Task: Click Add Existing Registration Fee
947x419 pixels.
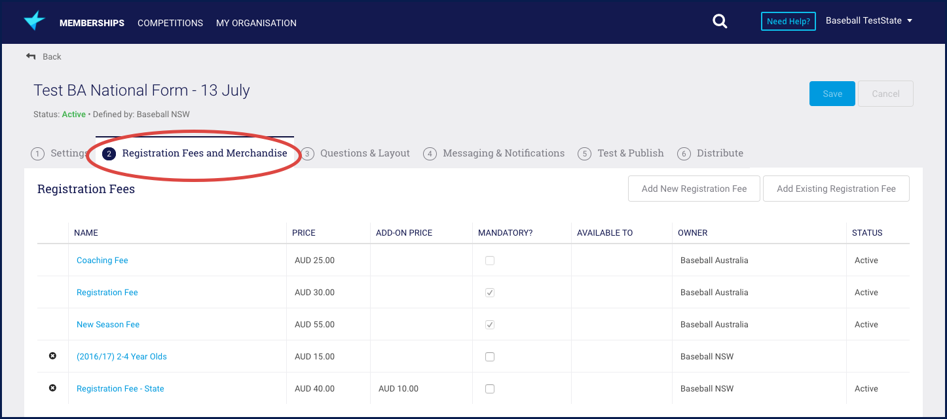Action: [x=836, y=189]
